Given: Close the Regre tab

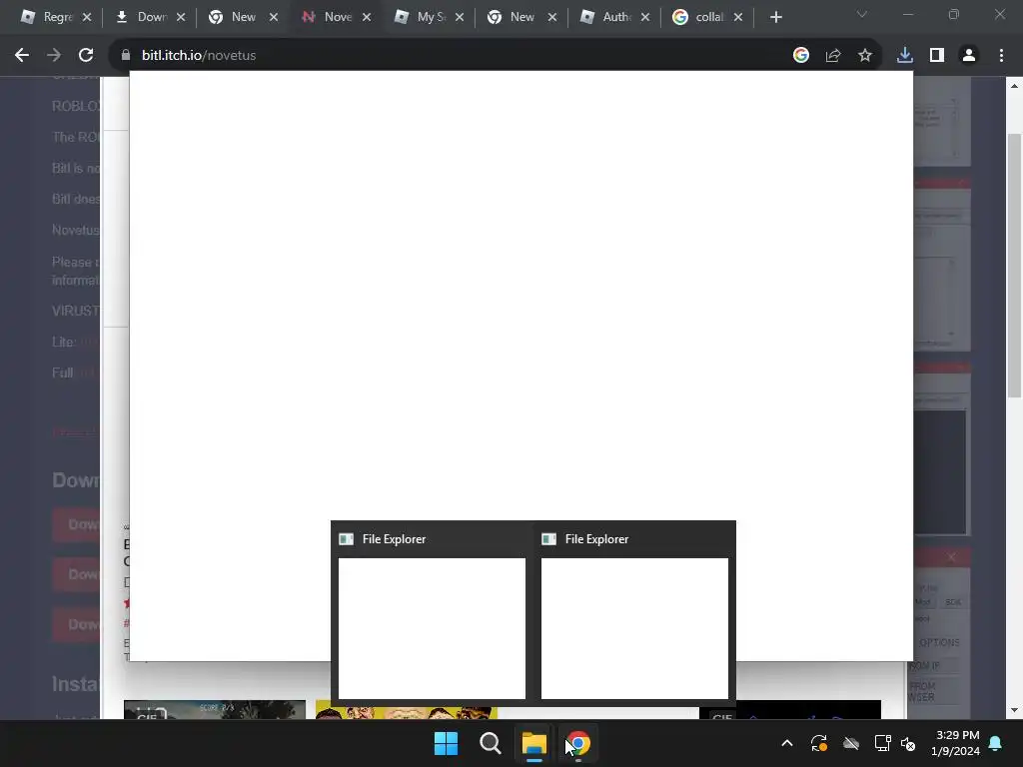Looking at the screenshot, I should [x=87, y=17].
